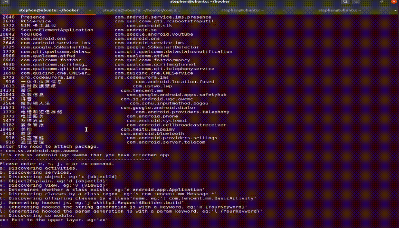
Task: Click package com.qualcomm.qti.telephonyservice
Action: 164,69
